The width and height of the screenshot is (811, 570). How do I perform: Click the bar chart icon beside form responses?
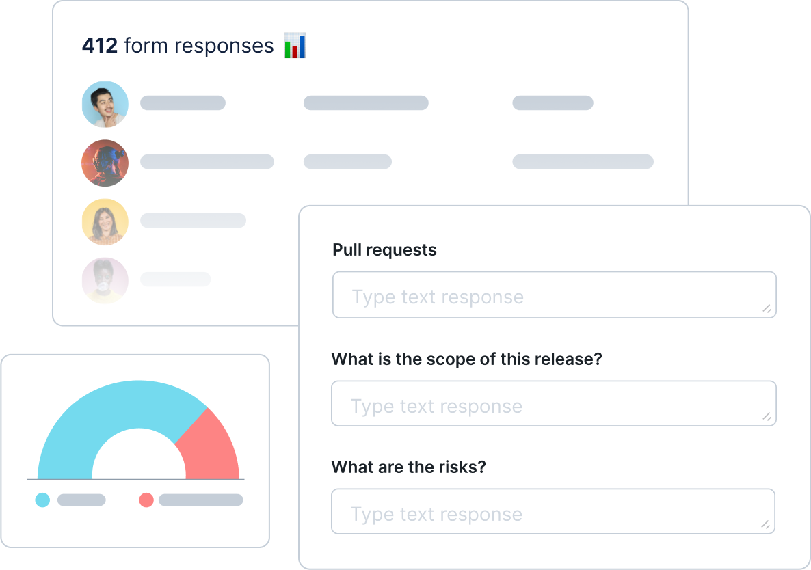click(x=294, y=45)
